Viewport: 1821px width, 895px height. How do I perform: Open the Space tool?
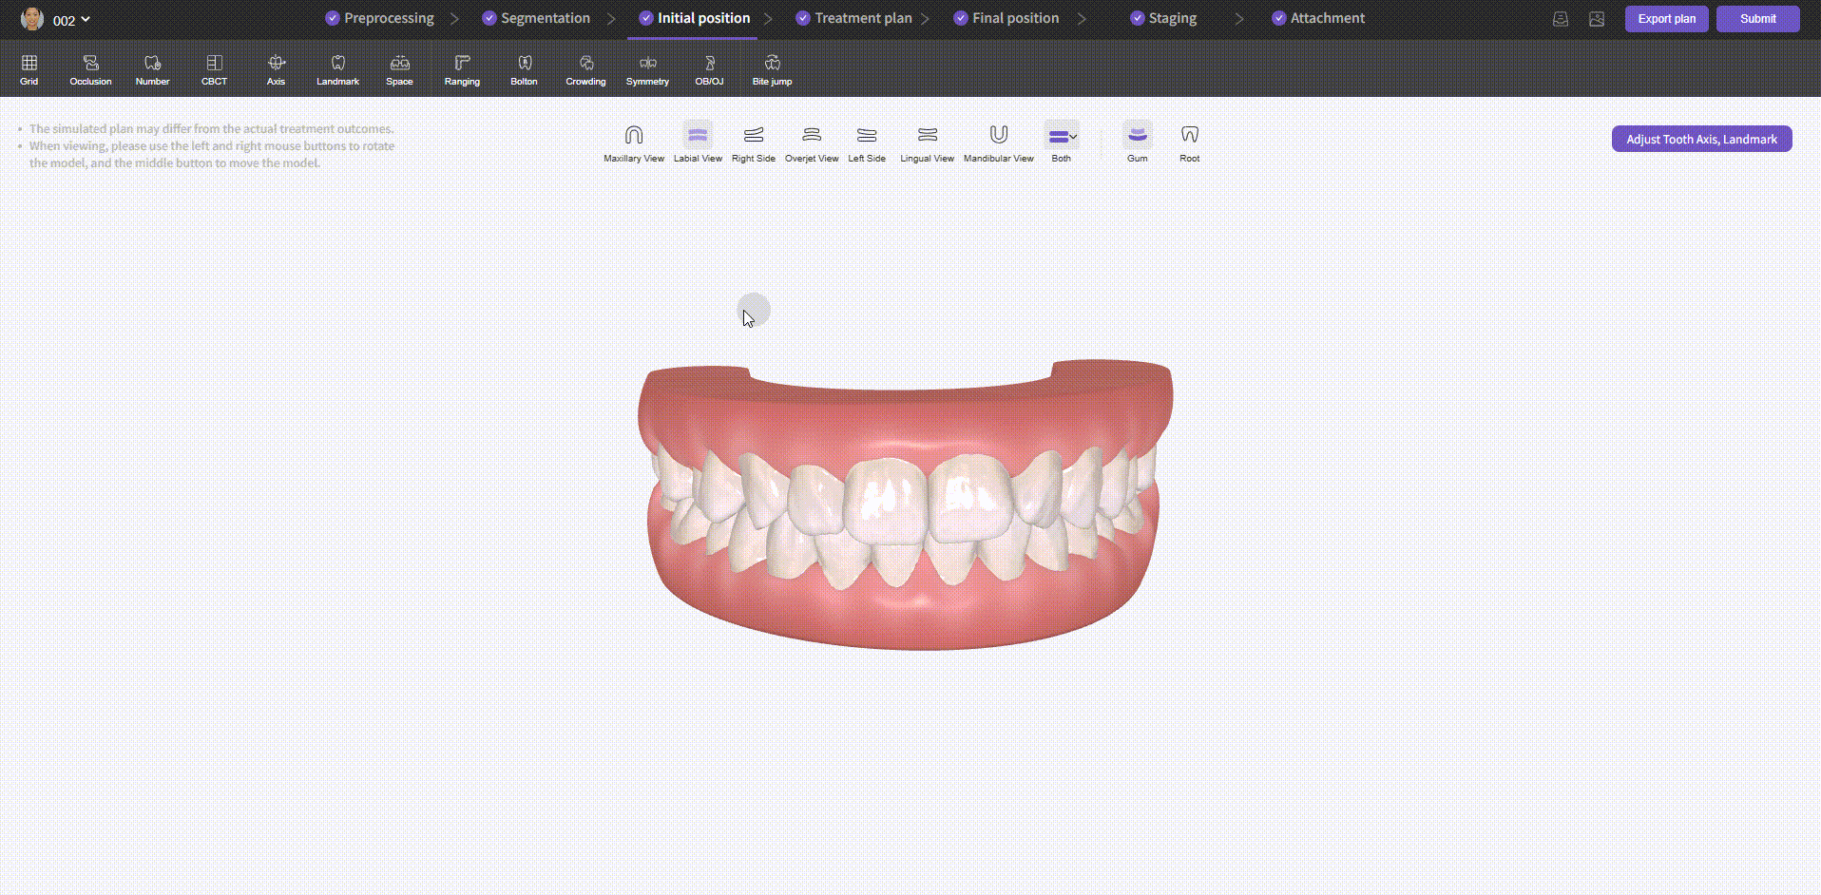(x=399, y=70)
